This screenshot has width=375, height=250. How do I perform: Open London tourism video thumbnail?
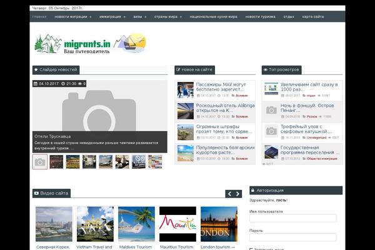click(x=219, y=224)
